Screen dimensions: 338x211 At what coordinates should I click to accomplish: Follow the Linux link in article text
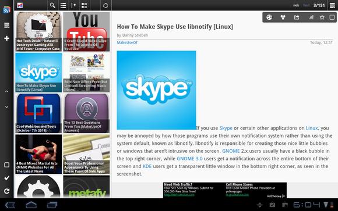[312, 128]
